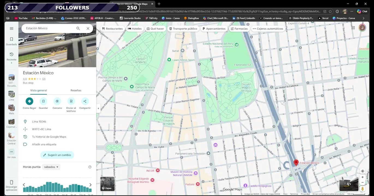This screenshot has width=374, height=196.
Task: Open Leonardo Studio bookmark
Action: (130, 18)
